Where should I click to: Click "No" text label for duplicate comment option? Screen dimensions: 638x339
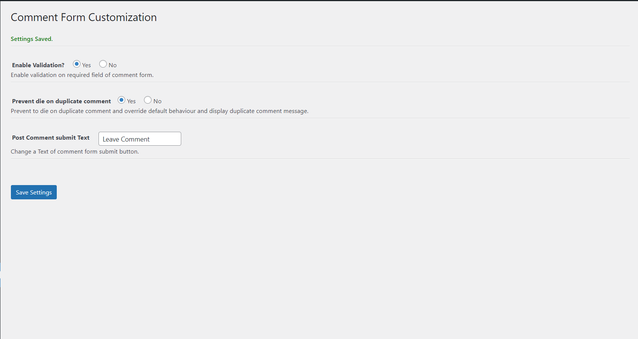pyautogui.click(x=158, y=101)
